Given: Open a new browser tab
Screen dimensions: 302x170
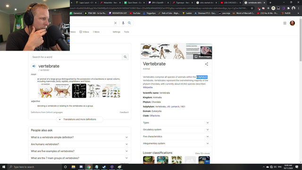Looking at the screenshot, I should click(x=270, y=3).
